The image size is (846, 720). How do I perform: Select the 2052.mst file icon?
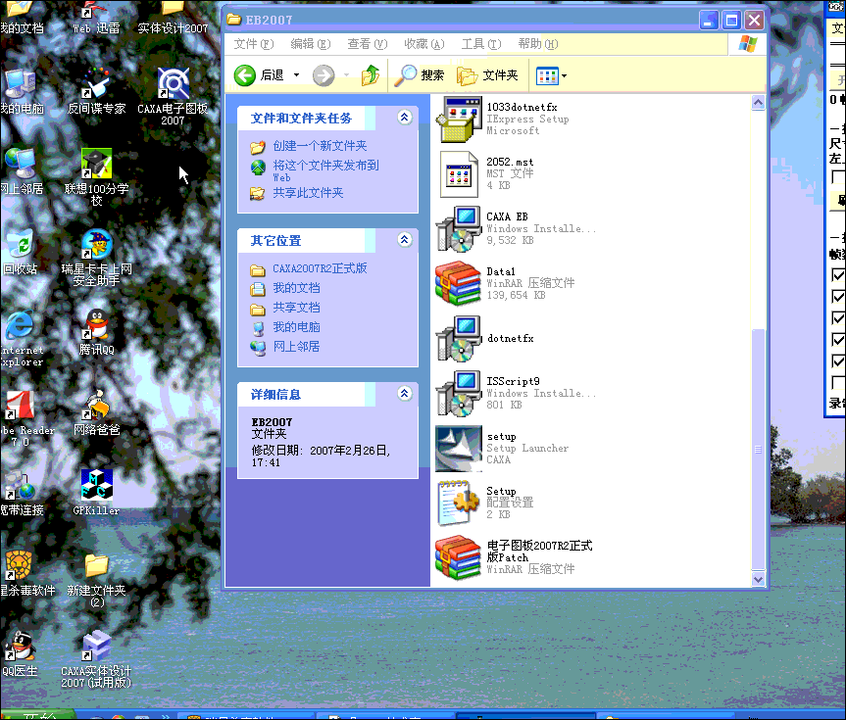click(x=459, y=174)
